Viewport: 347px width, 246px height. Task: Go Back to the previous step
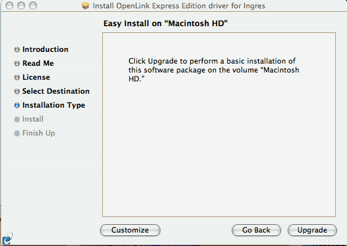[x=256, y=230]
